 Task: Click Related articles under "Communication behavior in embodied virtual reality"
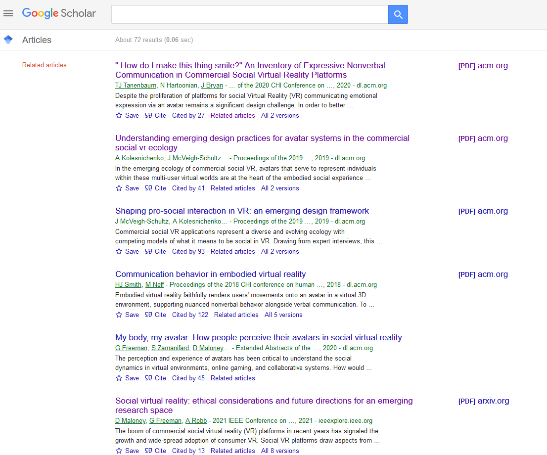tap(236, 315)
